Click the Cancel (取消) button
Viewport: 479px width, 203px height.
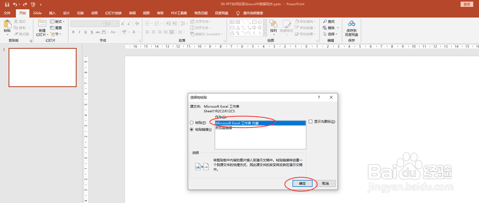tap(325, 184)
